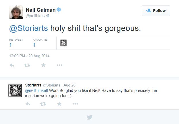179x124 pixels.
Task: Open more options on Neil Gaiman's tweet
Action: click(x=59, y=65)
